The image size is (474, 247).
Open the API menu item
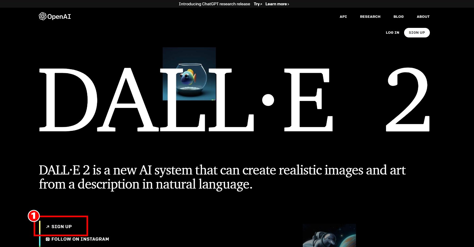click(343, 16)
